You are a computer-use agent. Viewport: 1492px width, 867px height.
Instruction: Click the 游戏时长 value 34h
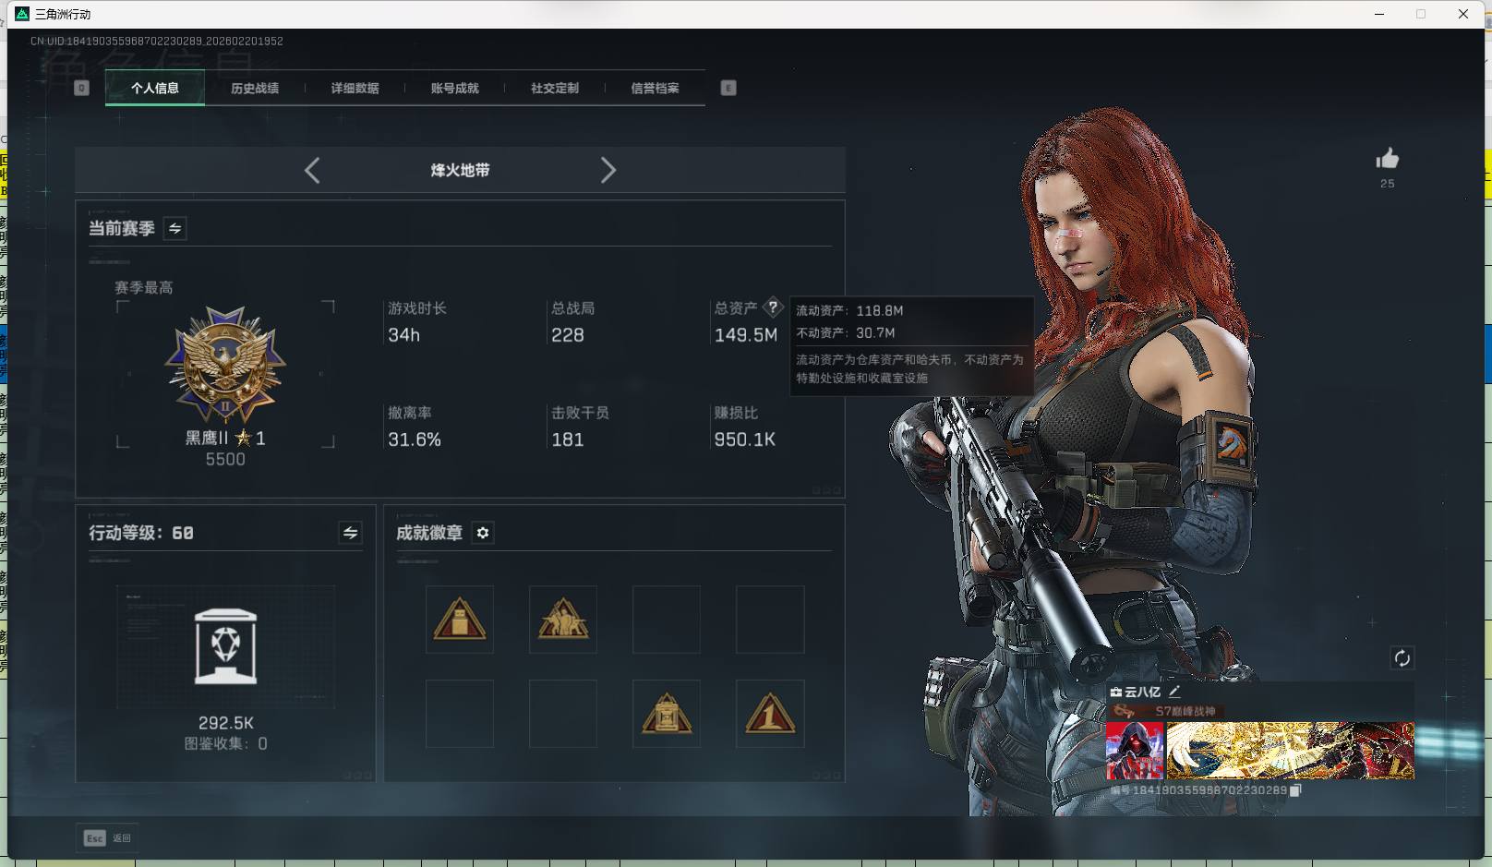[x=403, y=335]
